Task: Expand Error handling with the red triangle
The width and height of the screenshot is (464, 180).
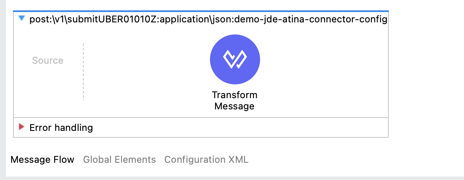Action: pos(22,127)
